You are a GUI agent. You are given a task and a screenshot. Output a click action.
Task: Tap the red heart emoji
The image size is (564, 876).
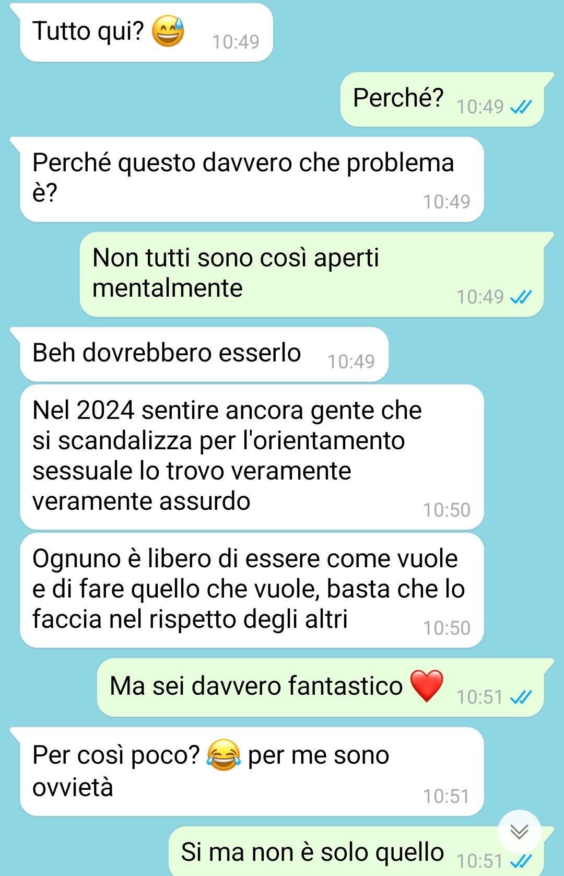tap(427, 686)
